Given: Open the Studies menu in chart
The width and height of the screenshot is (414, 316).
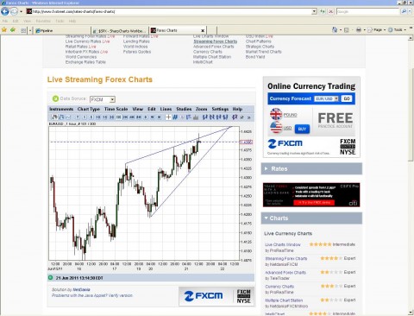Looking at the screenshot, I should [184, 109].
